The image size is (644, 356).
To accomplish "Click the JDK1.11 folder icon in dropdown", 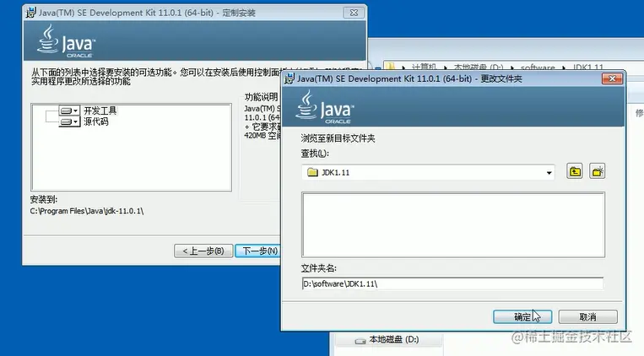I will [312, 172].
